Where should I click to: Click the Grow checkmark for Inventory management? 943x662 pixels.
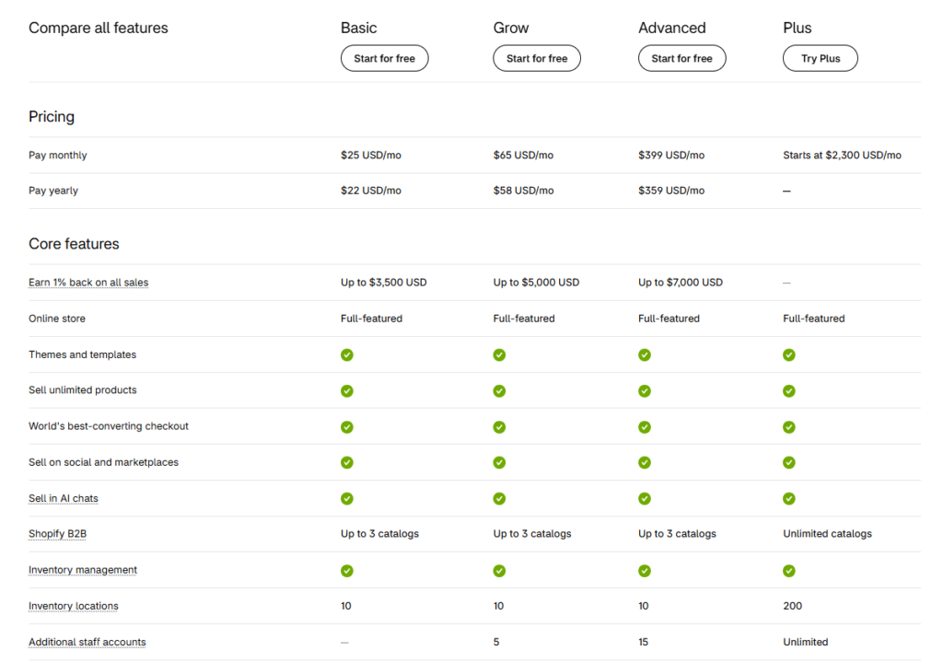[499, 571]
